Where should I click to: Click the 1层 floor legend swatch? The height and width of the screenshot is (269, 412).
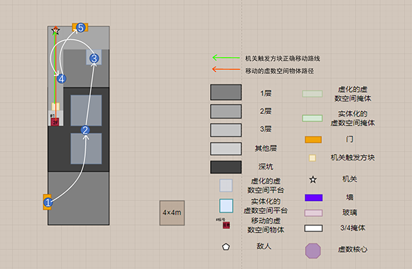tap(226, 92)
